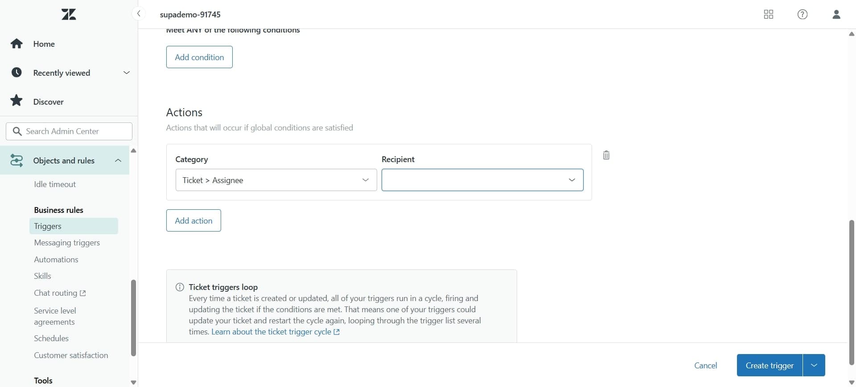Open the products grid icon
The height and width of the screenshot is (387, 856).
click(769, 14)
